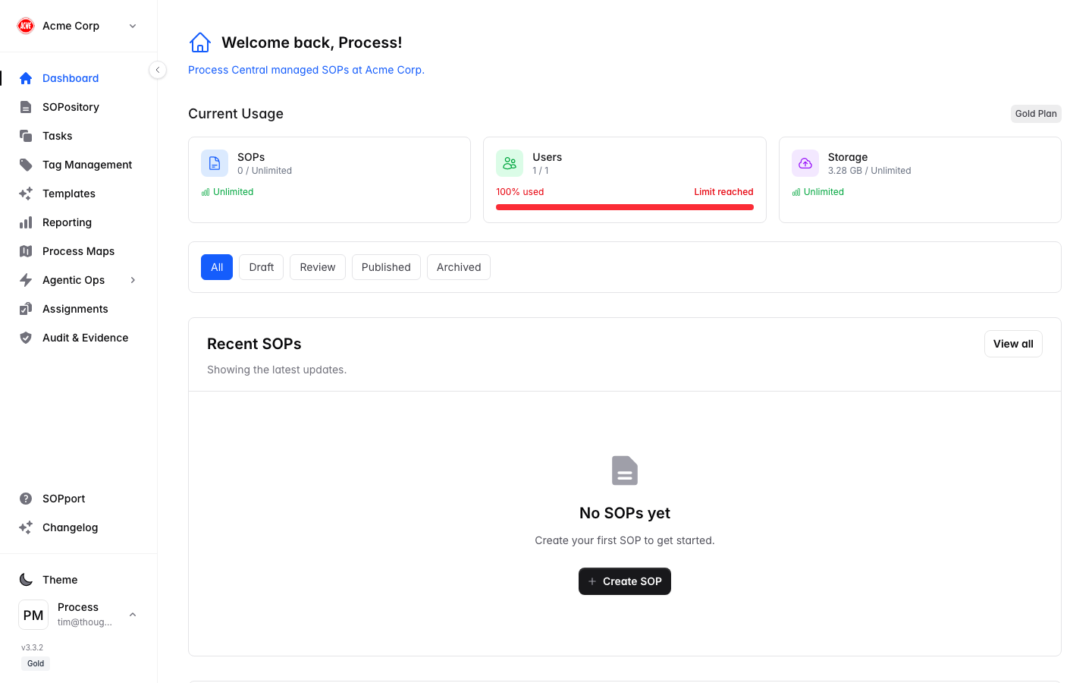
Task: Click the welcome header house icon
Action: 200,42
